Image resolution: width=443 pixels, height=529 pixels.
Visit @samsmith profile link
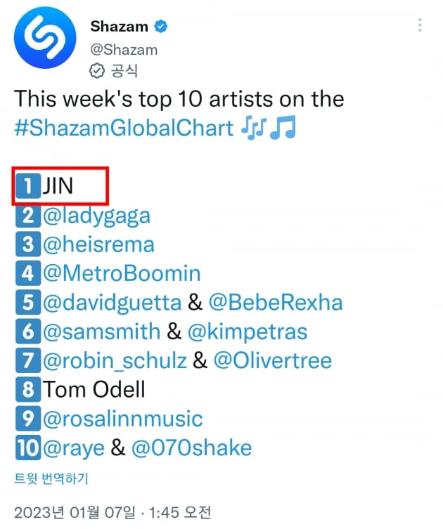(102, 332)
